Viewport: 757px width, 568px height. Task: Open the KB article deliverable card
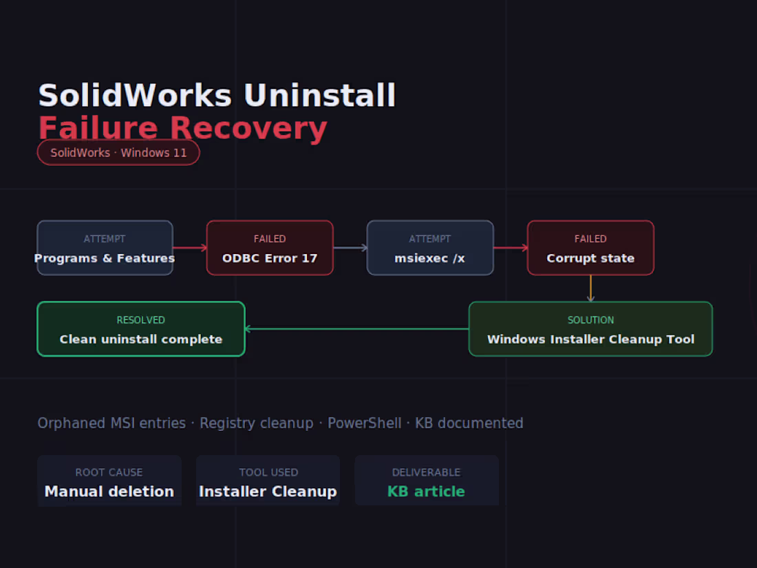pyautogui.click(x=427, y=481)
